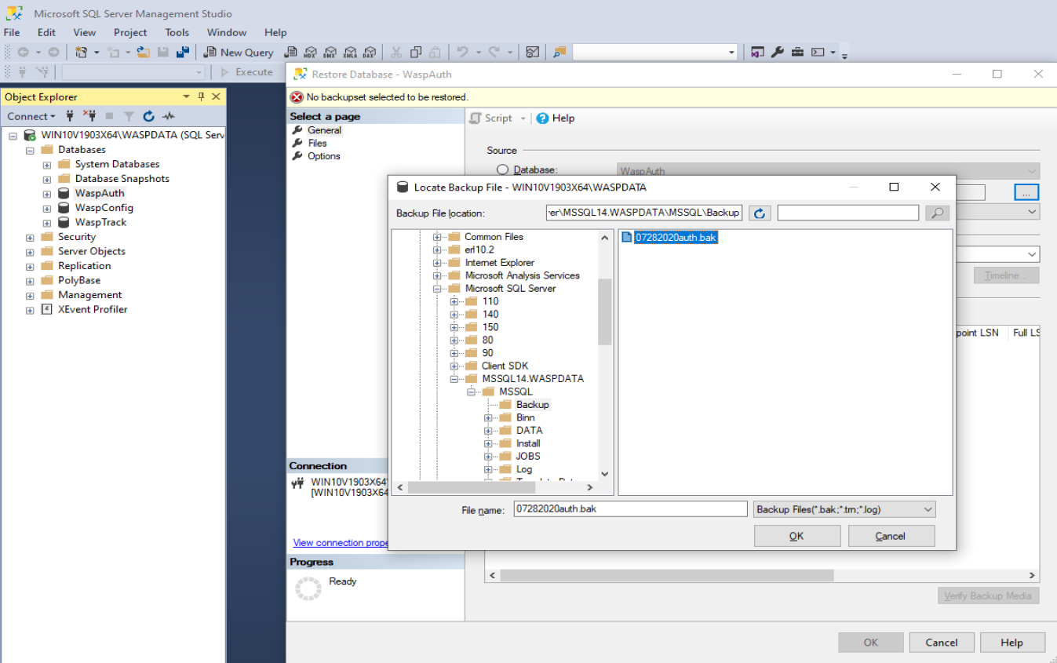Click Help button in Restore Database window
Screen dimensions: 1057x663
[x=1012, y=642]
